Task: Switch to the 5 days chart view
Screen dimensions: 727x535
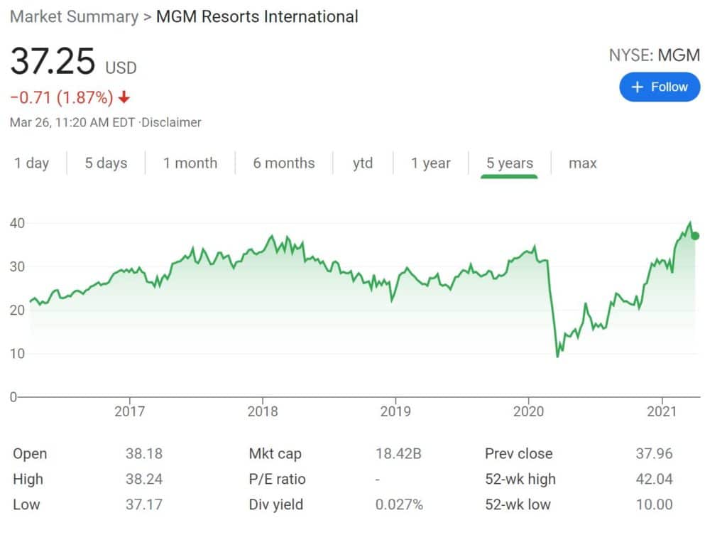Action: point(105,163)
